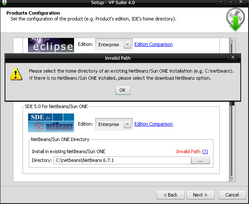Open the Eclipse Edition dropdown
This screenshot has height=204, width=249.
127,45
